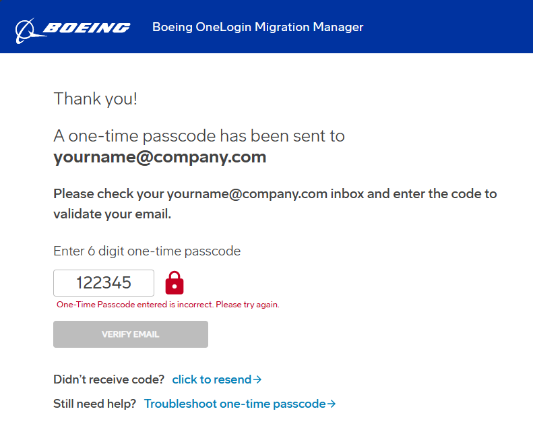Click the arrow after Troubleshoot one-time passcode
This screenshot has width=533, height=430.
(x=332, y=404)
